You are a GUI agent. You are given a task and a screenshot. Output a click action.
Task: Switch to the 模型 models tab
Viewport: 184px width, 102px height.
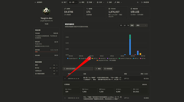pyautogui.click(x=82, y=2)
